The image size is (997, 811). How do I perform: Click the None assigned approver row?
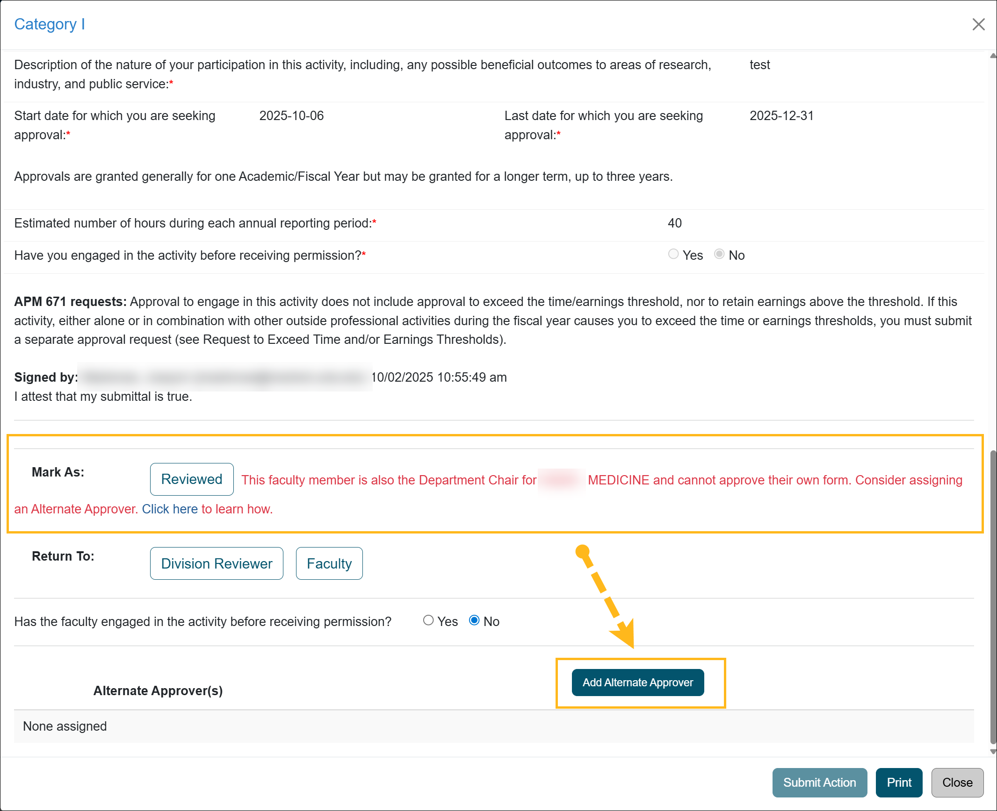[65, 726]
